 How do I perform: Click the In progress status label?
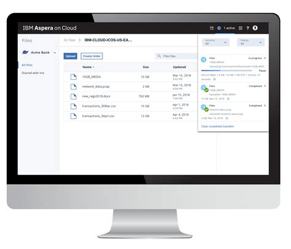pyautogui.click(x=255, y=58)
